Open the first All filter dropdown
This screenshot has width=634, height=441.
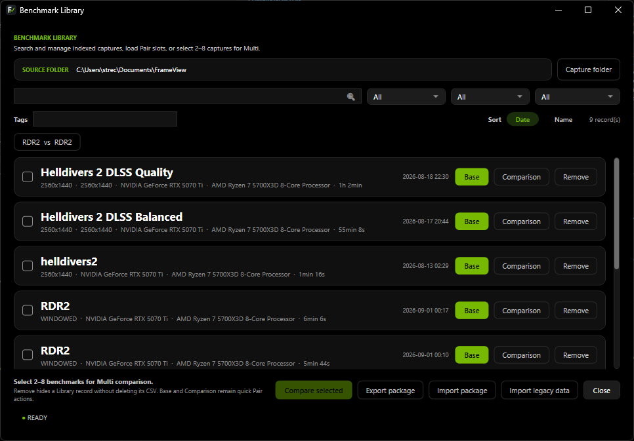point(406,96)
